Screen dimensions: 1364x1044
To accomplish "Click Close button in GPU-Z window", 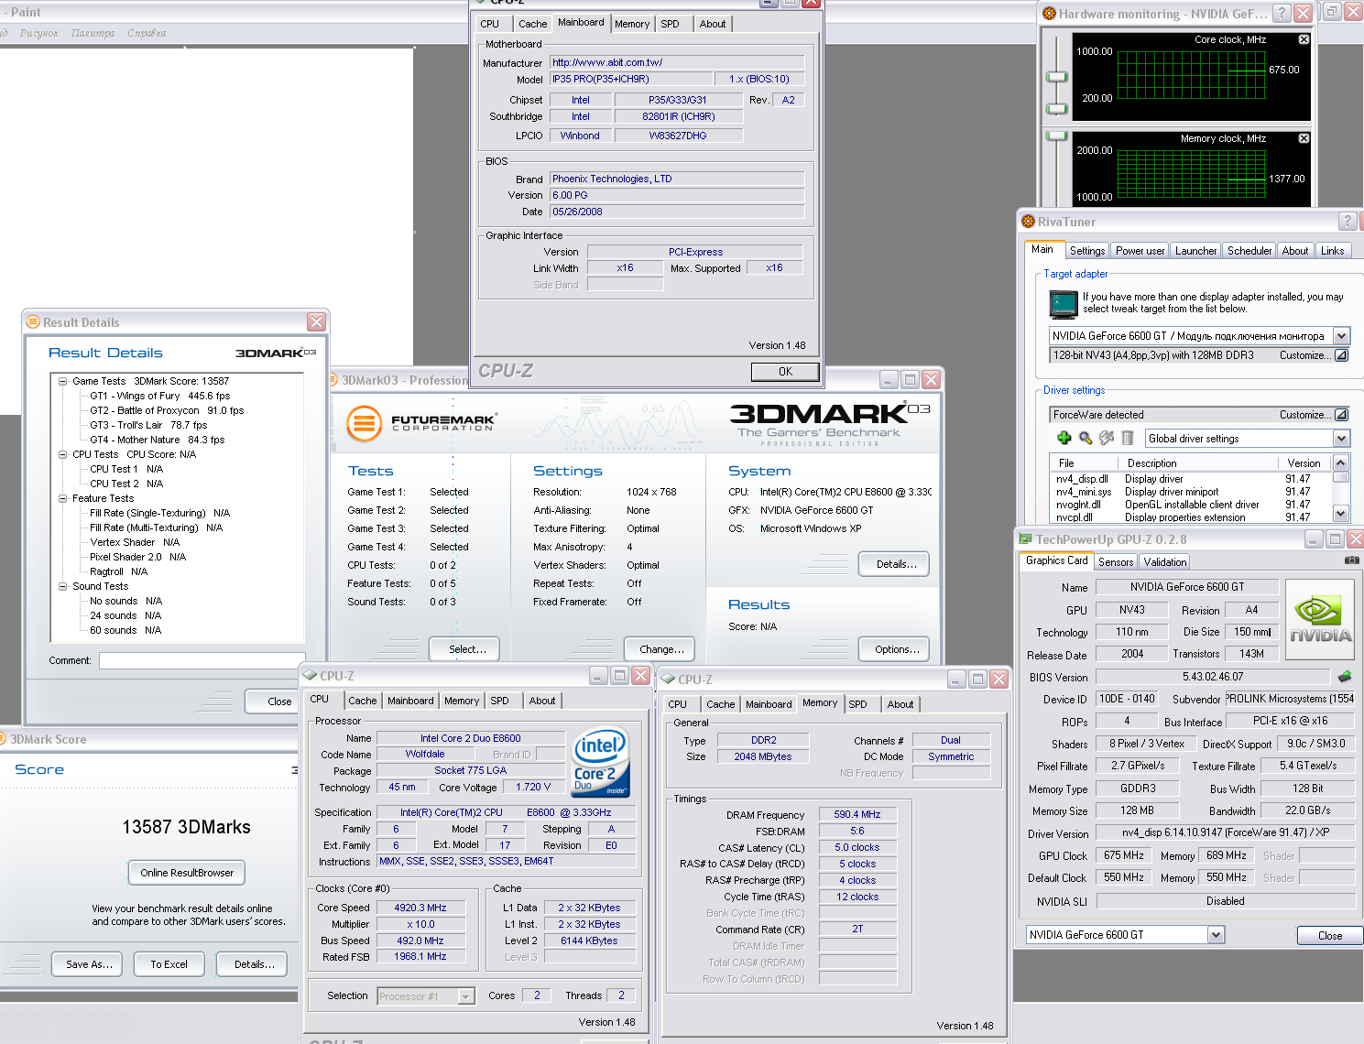I will 1330,936.
